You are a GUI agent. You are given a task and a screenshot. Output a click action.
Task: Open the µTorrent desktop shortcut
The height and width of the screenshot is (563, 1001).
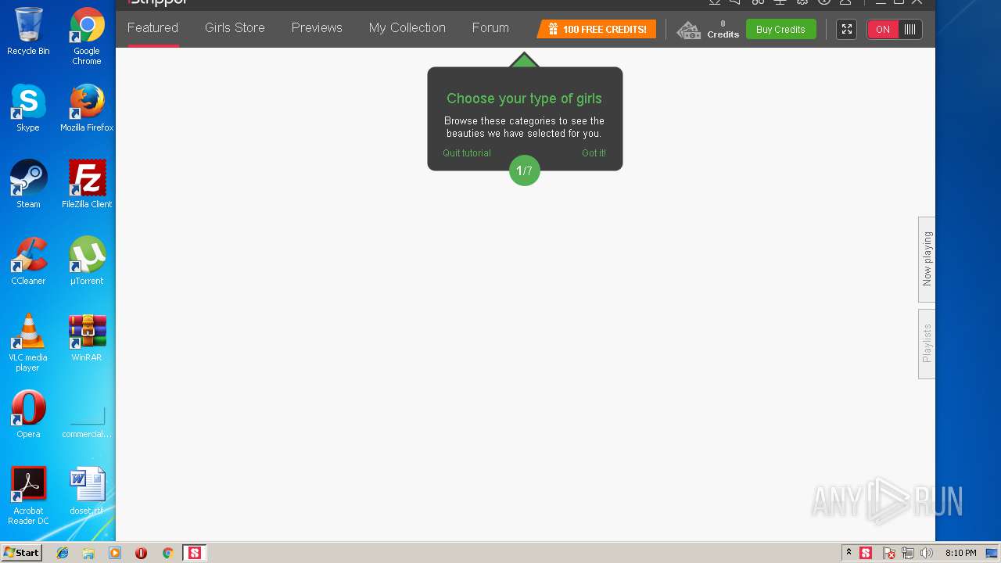coord(87,261)
